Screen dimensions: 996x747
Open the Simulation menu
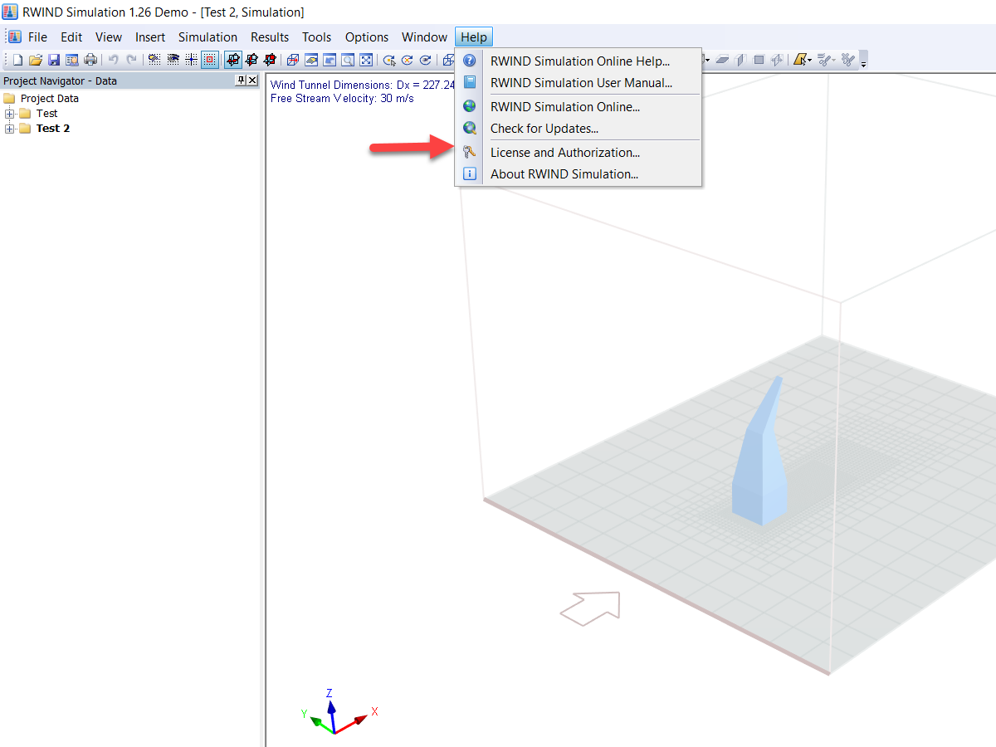coord(207,37)
